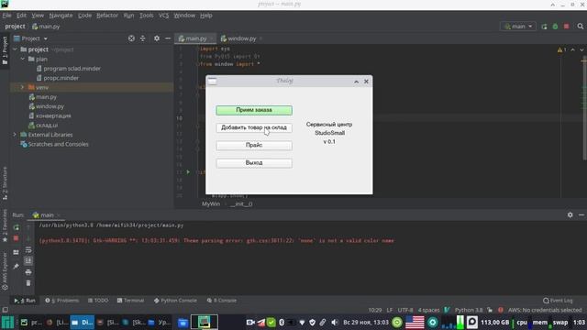Click the red Stop button in top toolbar

pyautogui.click(x=567, y=27)
